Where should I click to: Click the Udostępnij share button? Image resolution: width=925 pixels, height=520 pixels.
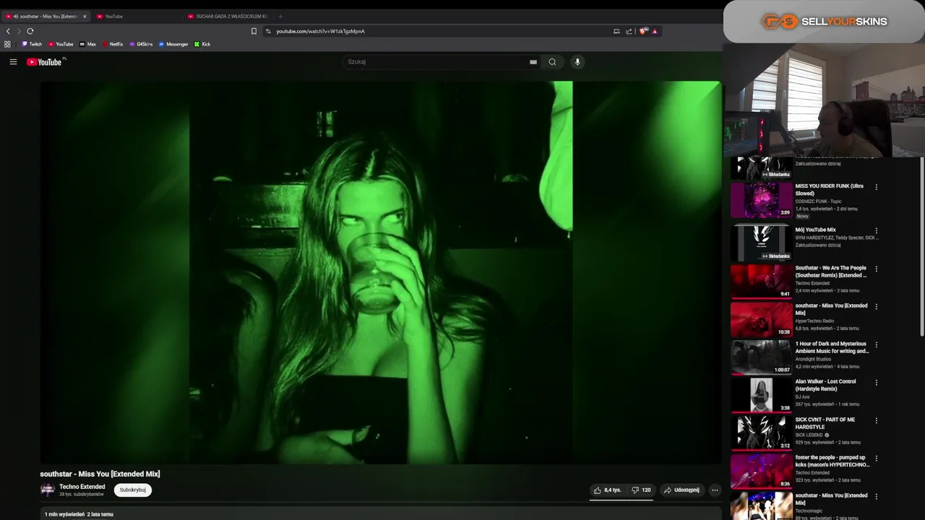click(681, 490)
